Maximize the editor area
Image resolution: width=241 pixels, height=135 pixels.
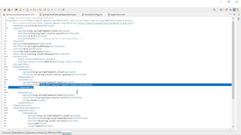coord(234,14)
